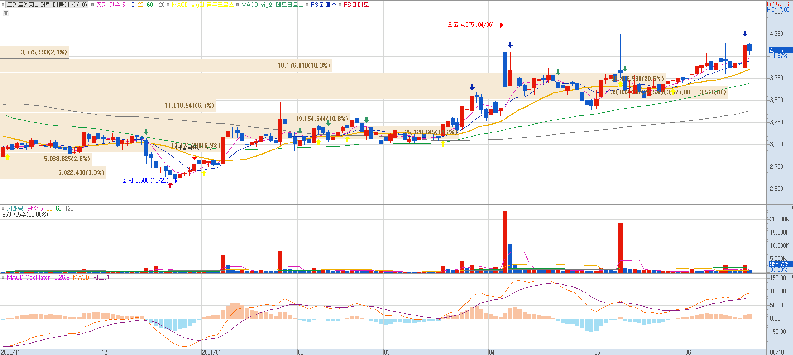Click the 150.00 MACD axis label
Image resolution: width=793 pixels, height=355 pixels.
(x=778, y=278)
